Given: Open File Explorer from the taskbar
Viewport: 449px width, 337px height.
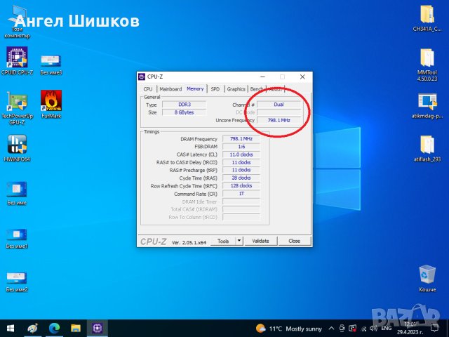Looking at the screenshot, I should pyautogui.click(x=76, y=328).
